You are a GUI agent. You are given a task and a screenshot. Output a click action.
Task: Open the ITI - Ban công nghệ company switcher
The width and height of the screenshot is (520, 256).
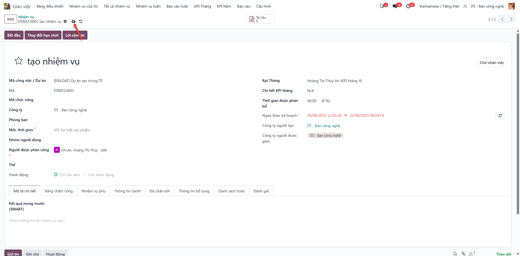tap(487, 6)
